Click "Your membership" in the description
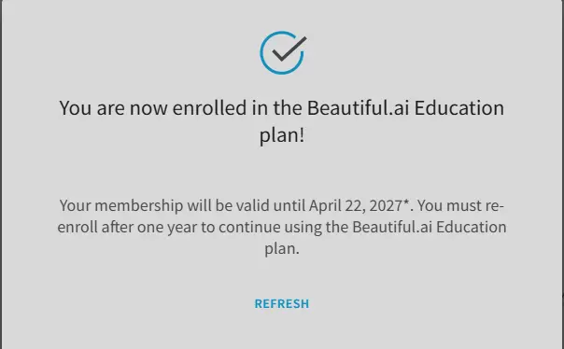 [x=121, y=206]
